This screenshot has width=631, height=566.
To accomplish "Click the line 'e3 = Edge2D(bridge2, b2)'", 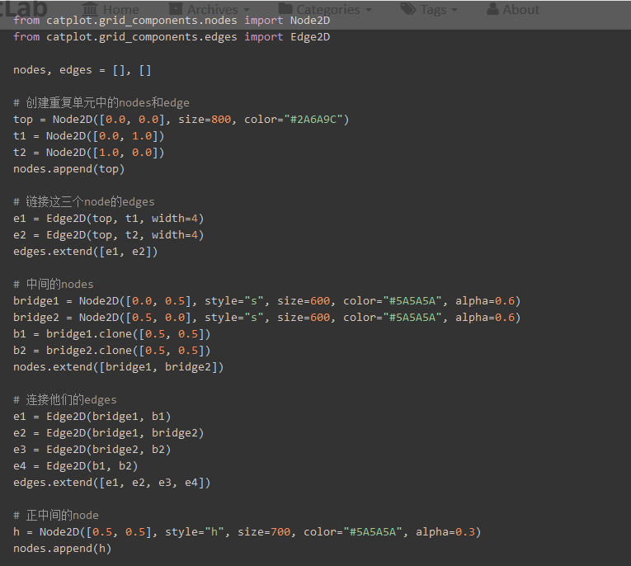I will (x=92, y=450).
